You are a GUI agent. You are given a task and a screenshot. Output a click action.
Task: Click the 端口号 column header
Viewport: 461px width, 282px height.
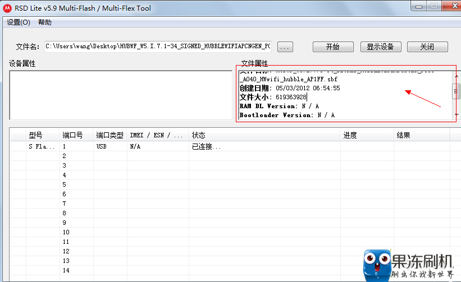[x=72, y=135]
